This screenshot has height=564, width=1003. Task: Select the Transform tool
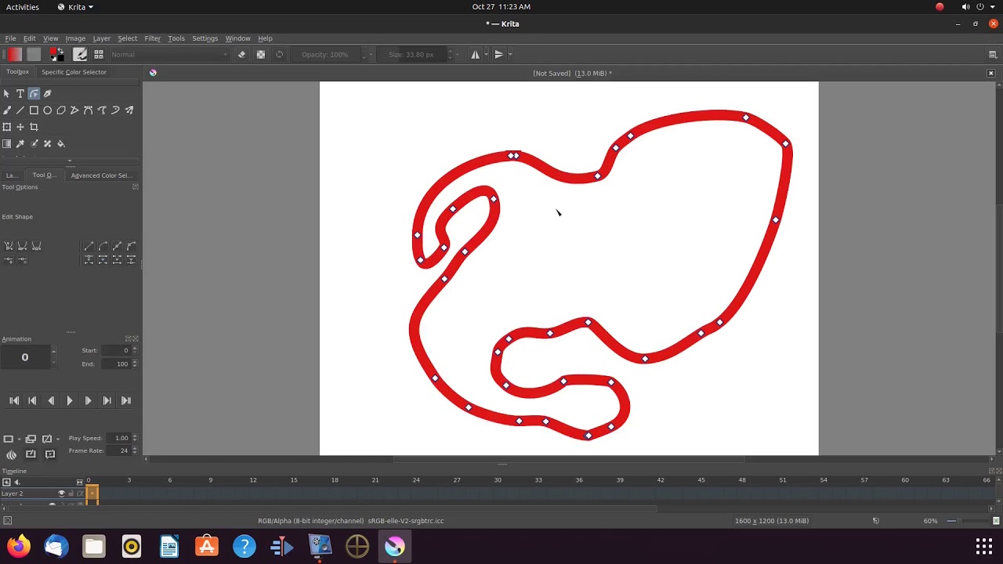(7, 127)
